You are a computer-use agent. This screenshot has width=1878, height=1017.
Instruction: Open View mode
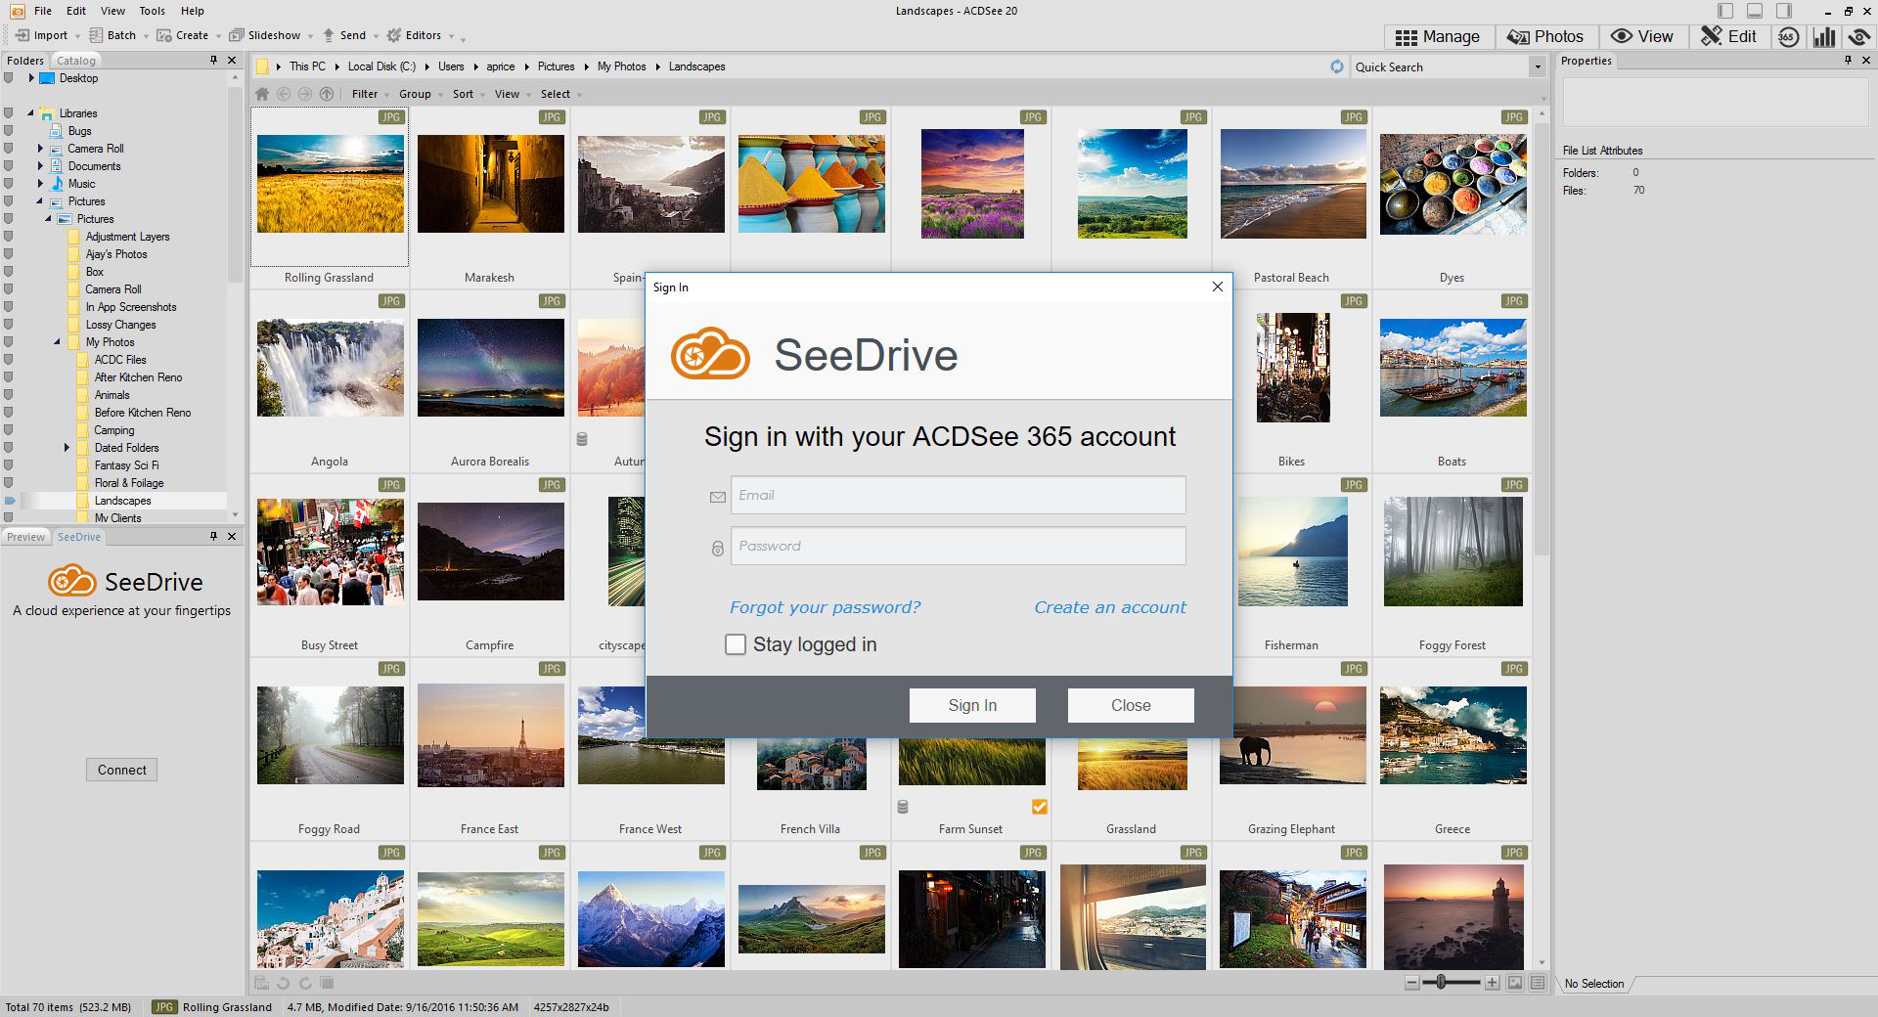1642,37
